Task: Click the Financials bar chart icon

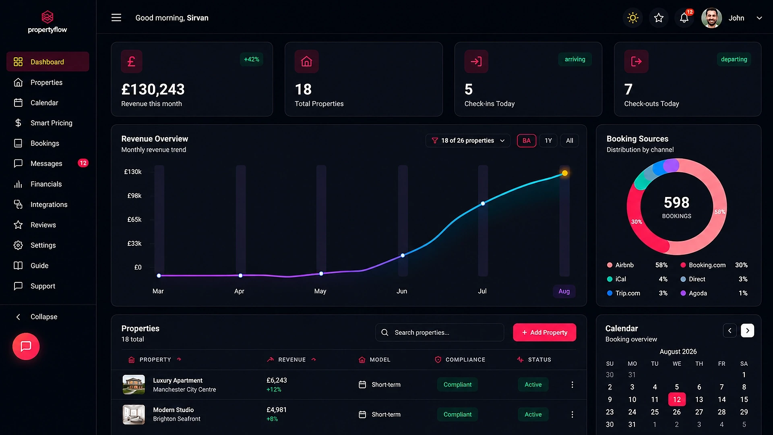Action: pyautogui.click(x=18, y=184)
